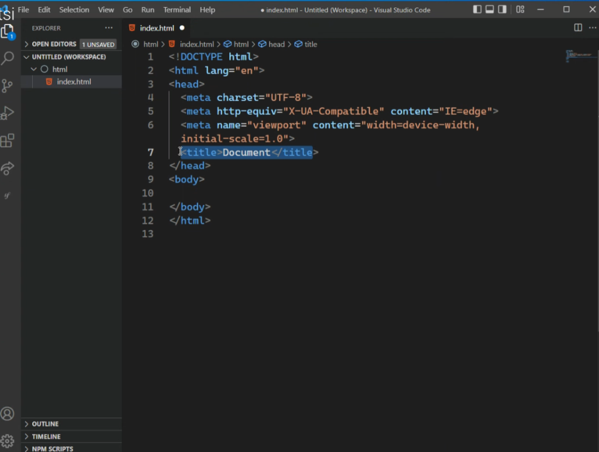This screenshot has width=599, height=452.
Task: Click the code minimap preview
Action: click(x=576, y=57)
